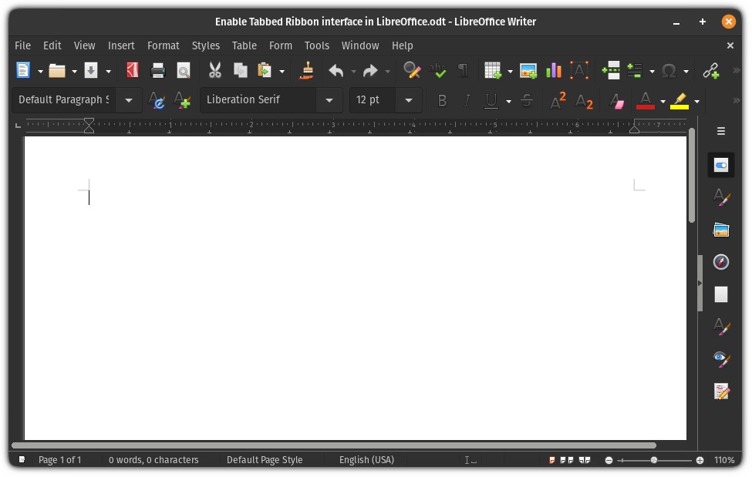Open the Gallery panel in the sidebar

pyautogui.click(x=720, y=229)
